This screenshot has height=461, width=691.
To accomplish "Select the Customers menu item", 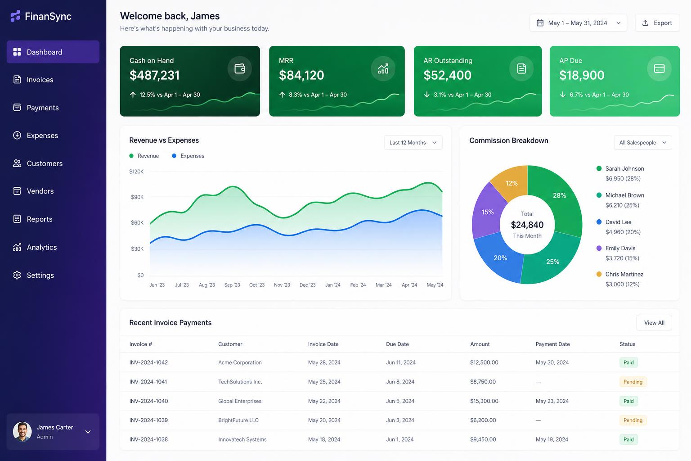I will (x=53, y=163).
